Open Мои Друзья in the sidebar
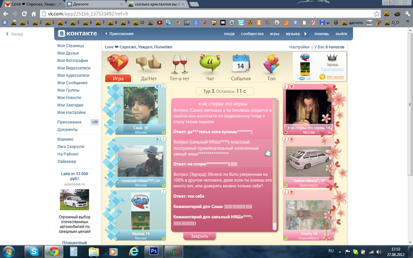The height and width of the screenshot is (258, 413). (x=69, y=52)
